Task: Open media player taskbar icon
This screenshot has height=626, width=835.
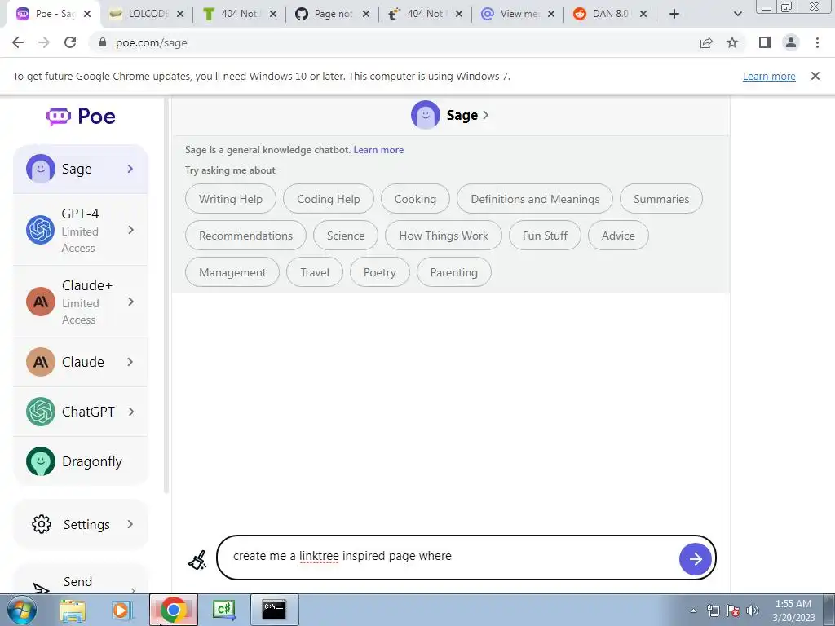Action: click(x=122, y=610)
